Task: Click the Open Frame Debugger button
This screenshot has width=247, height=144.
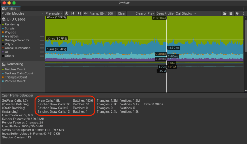Action: (17, 96)
